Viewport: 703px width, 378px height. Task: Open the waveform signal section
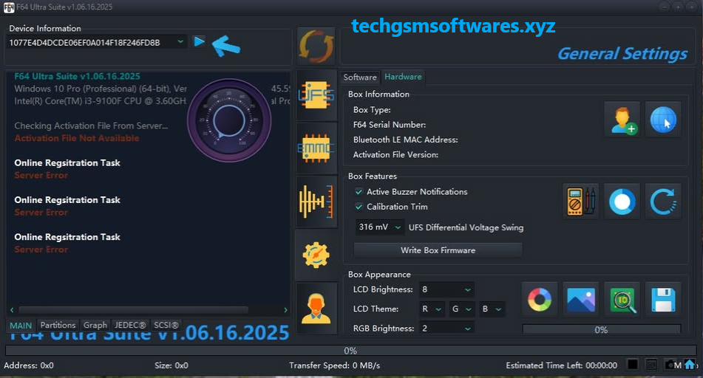point(316,202)
